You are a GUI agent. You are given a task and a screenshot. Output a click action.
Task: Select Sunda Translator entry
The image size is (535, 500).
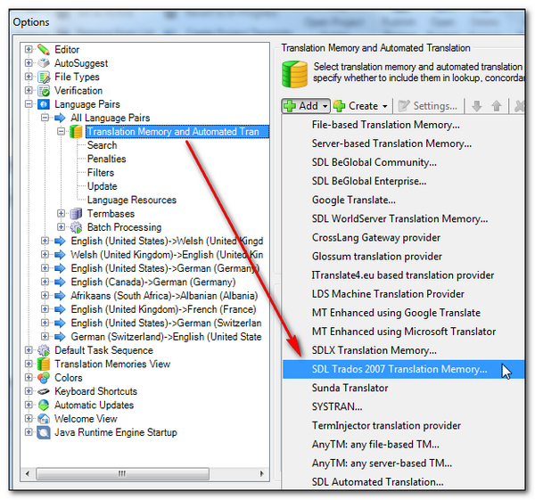(403, 388)
